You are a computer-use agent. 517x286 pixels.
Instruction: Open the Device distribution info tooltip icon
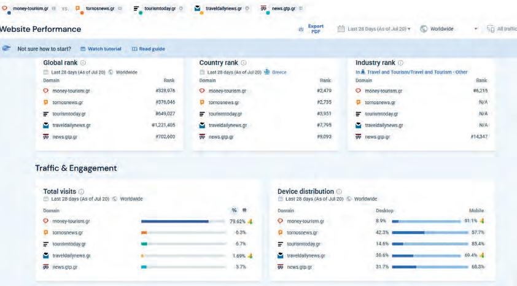click(339, 191)
